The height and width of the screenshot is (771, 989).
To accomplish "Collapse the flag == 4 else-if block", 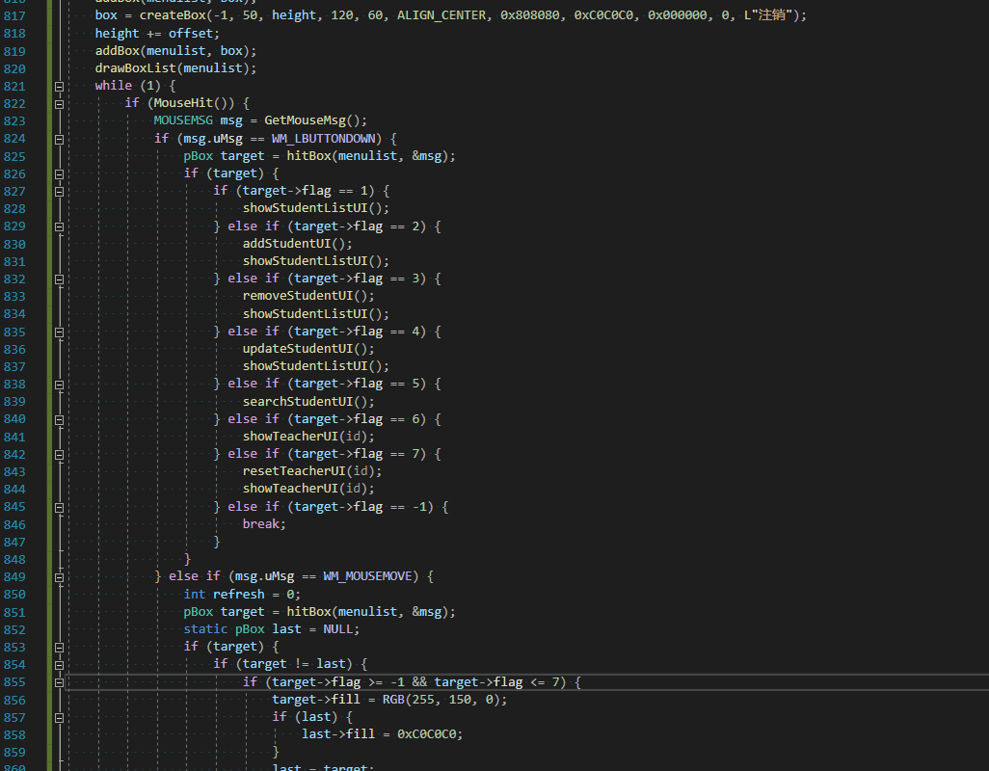I will coord(60,332).
